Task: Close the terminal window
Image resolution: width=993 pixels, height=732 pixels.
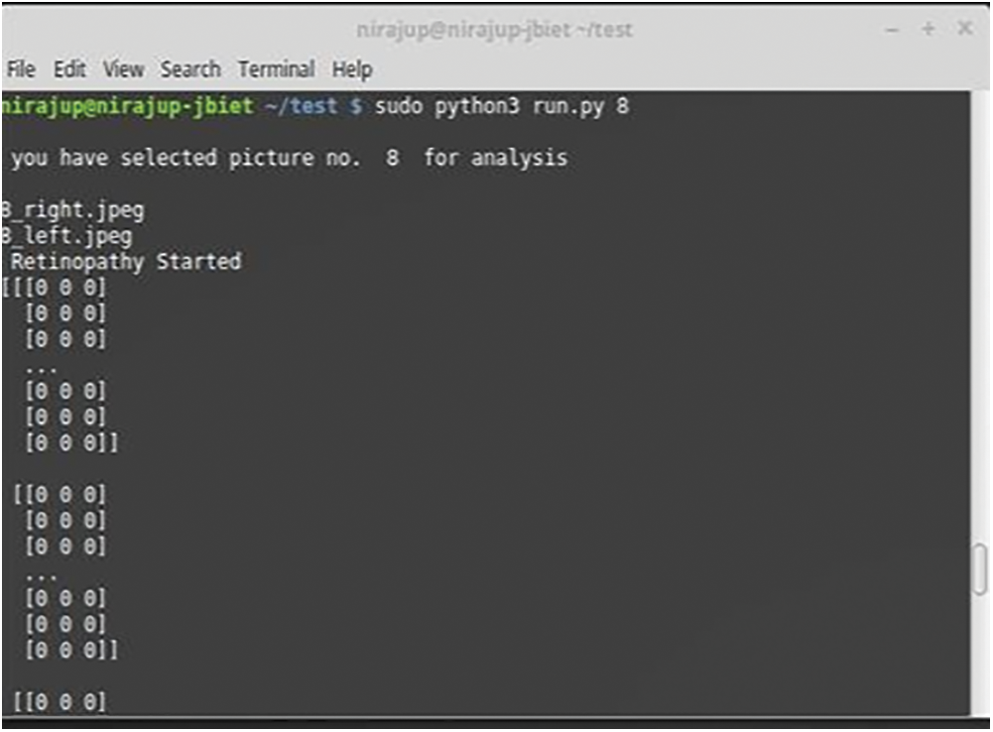Action: [964, 30]
